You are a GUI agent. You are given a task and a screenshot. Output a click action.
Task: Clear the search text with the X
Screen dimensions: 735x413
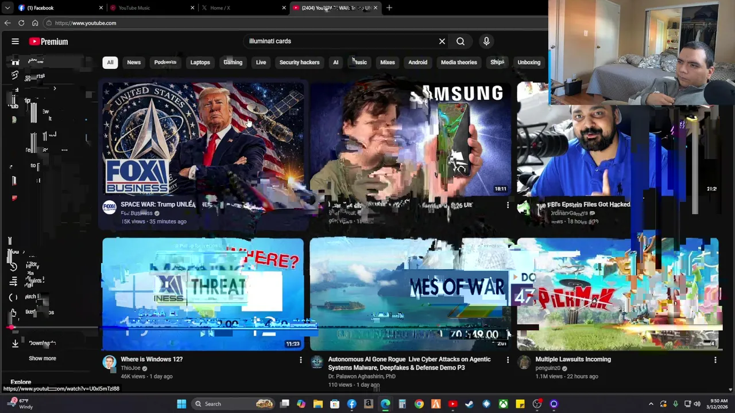point(442,41)
